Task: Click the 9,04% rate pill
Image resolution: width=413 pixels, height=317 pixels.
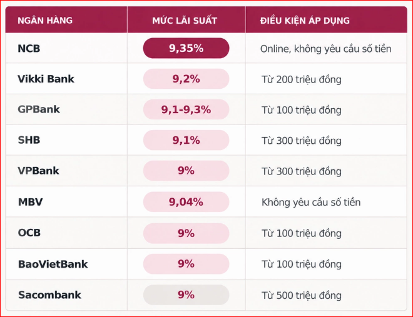Action: [x=186, y=202]
